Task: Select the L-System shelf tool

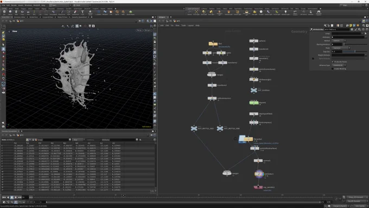Action: (x=99, y=12)
